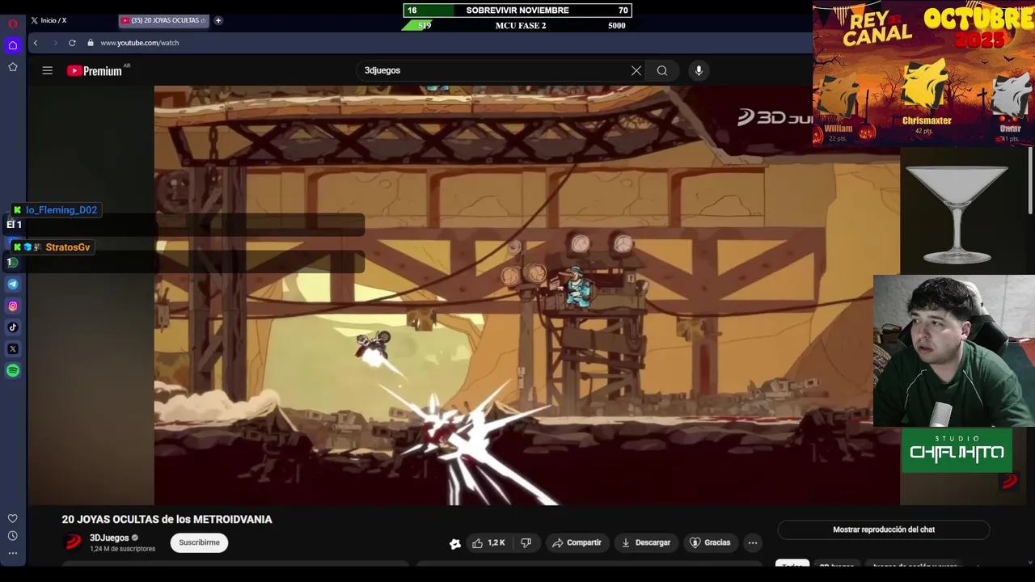Like the video (1,2 K)
This screenshot has width=1035, height=582.
pos(488,542)
